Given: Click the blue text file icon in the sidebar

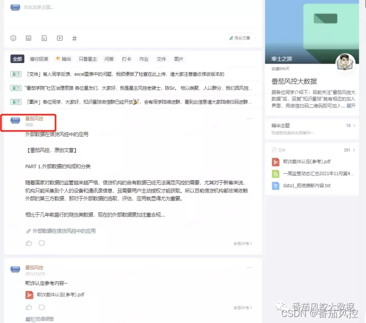Looking at the screenshot, I should 276,186.
